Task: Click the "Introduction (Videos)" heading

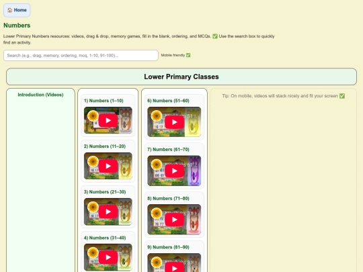Action: (x=40, y=95)
